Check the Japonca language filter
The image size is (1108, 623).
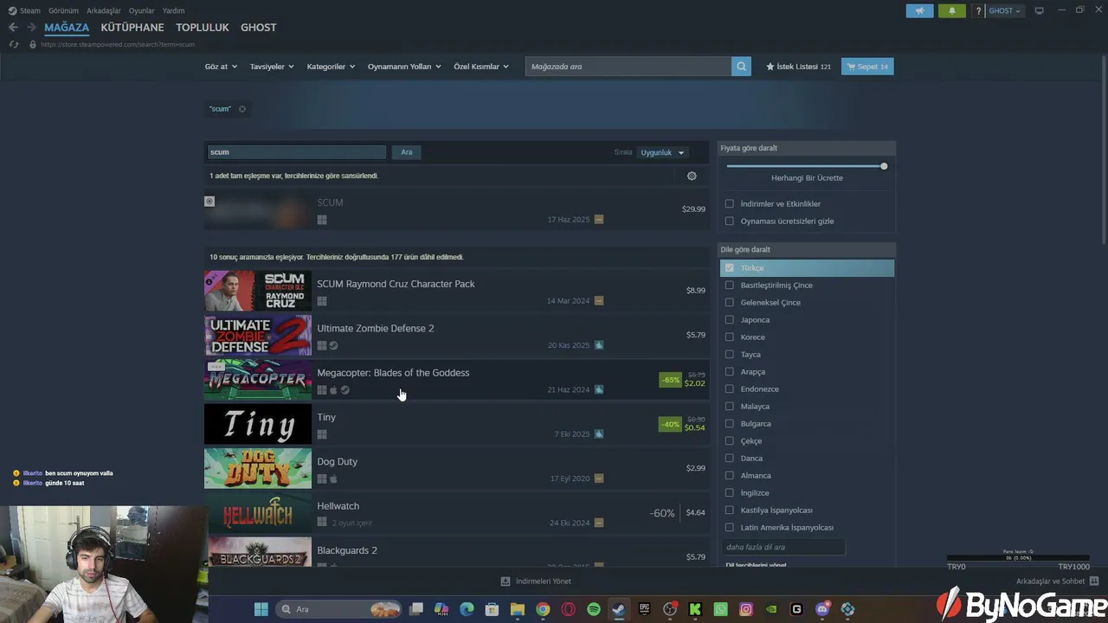730,320
